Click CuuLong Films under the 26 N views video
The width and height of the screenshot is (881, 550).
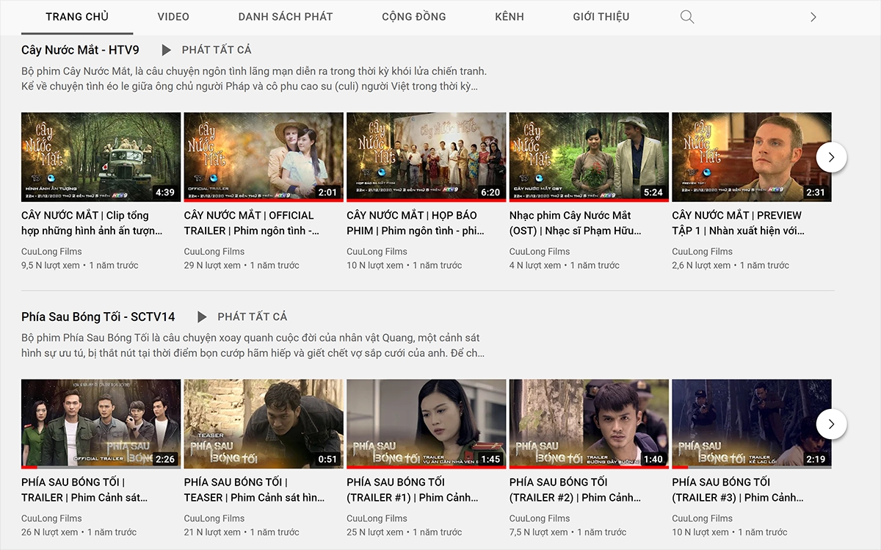coord(51,518)
